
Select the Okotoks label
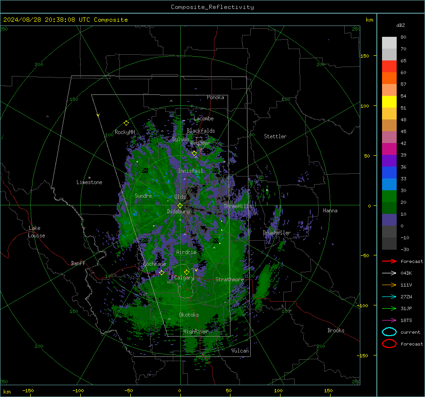pyautogui.click(x=189, y=315)
